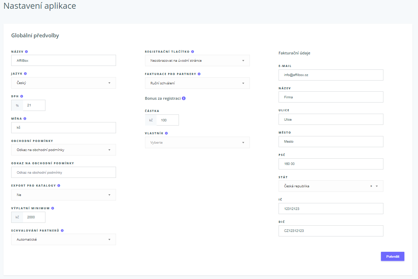418x279 pixels.
Task: Click bonus Částka field with 100
Action: [168, 120]
